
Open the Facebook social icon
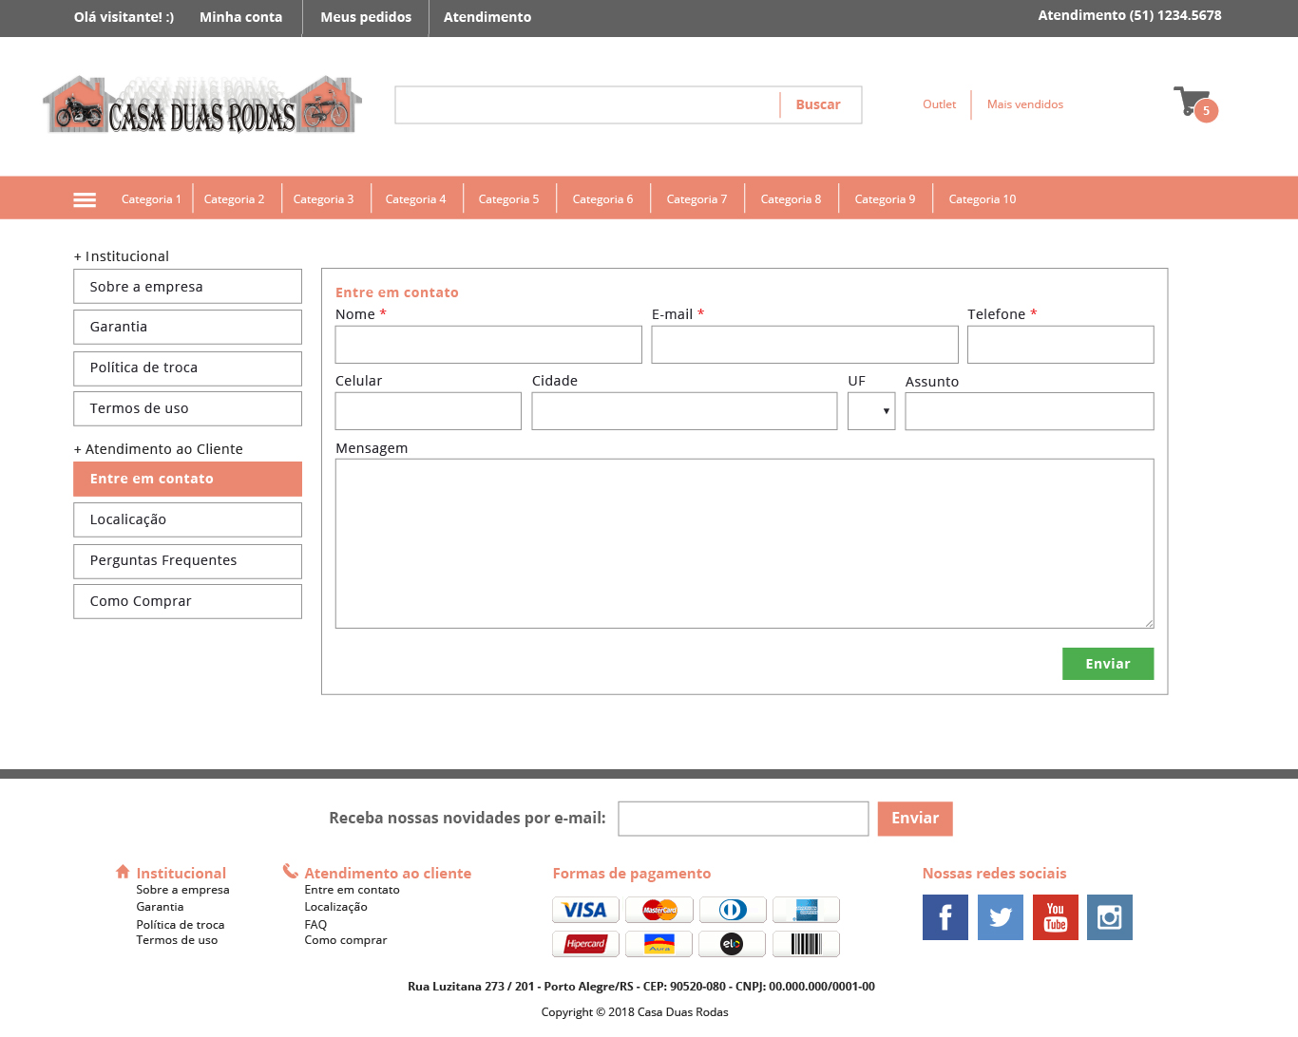pyautogui.click(x=945, y=917)
